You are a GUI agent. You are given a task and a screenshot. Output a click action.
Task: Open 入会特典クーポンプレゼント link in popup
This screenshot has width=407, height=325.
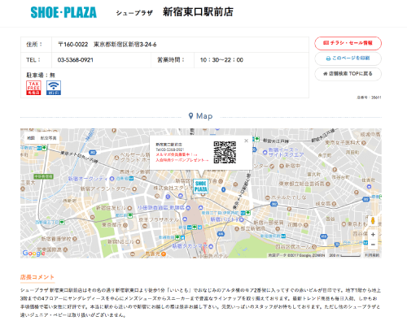(182, 160)
